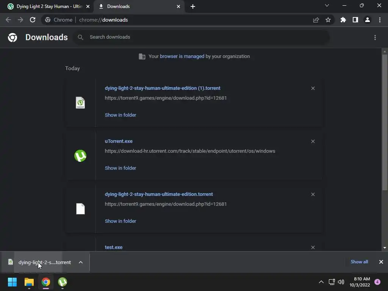
Task: Reload the Downloads page
Action: click(33, 20)
